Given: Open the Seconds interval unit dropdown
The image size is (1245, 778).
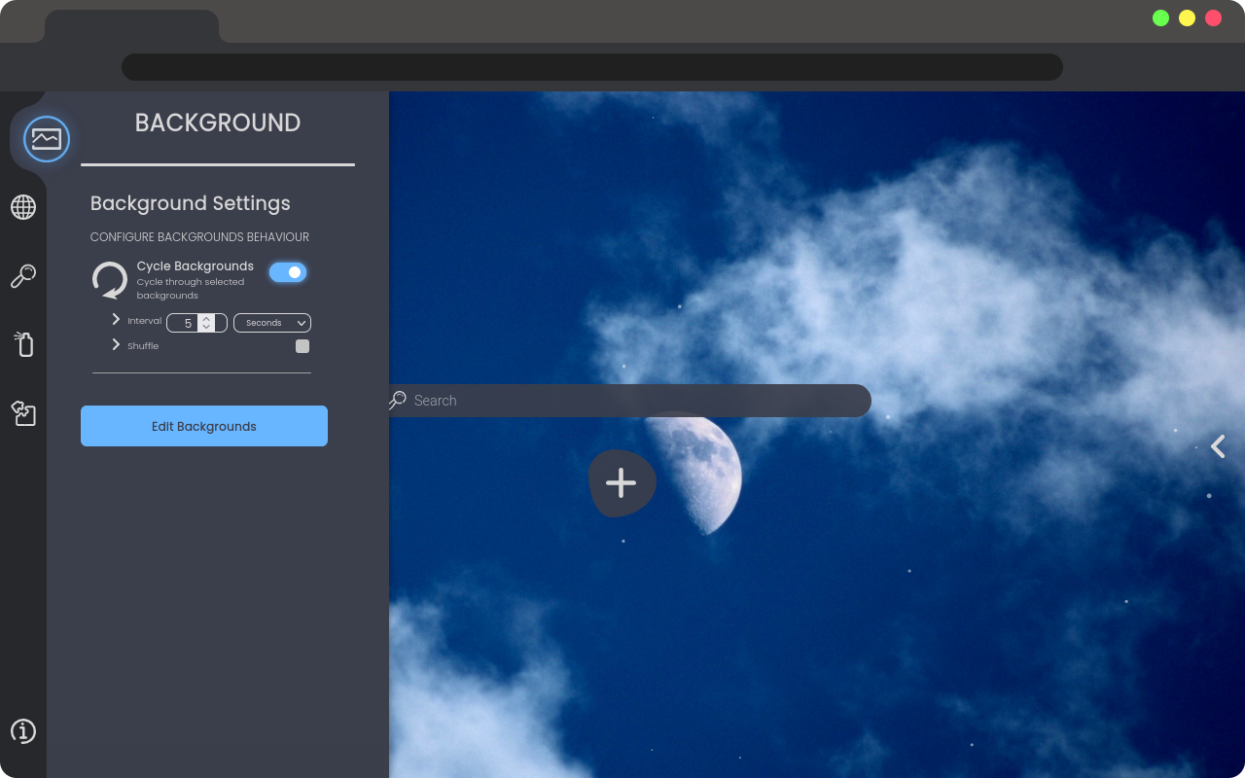Looking at the screenshot, I should tap(272, 323).
